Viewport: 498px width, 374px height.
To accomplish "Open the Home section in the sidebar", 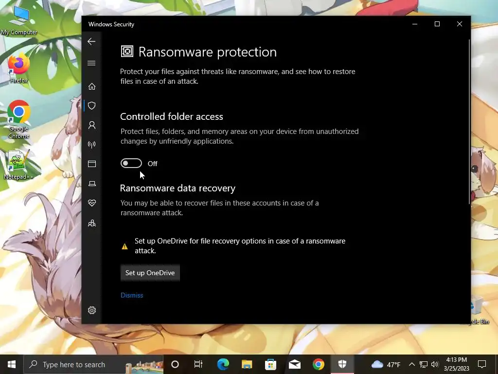I will (92, 87).
